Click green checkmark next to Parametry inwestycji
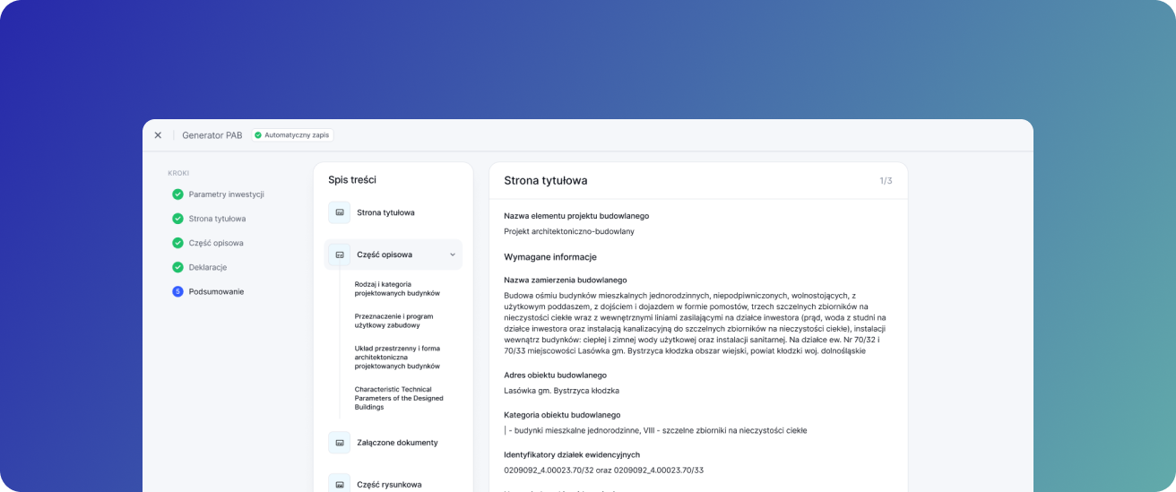 pyautogui.click(x=177, y=194)
